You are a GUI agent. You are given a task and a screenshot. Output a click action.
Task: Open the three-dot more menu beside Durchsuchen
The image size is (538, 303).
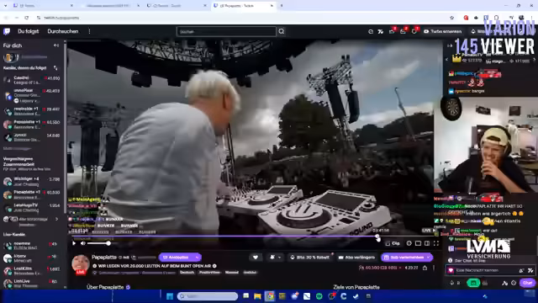(89, 31)
